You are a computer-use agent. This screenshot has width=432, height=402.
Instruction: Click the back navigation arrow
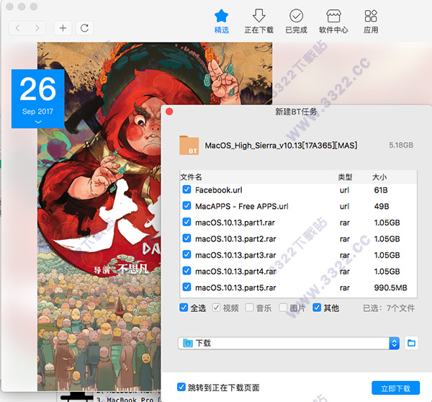[x=18, y=28]
